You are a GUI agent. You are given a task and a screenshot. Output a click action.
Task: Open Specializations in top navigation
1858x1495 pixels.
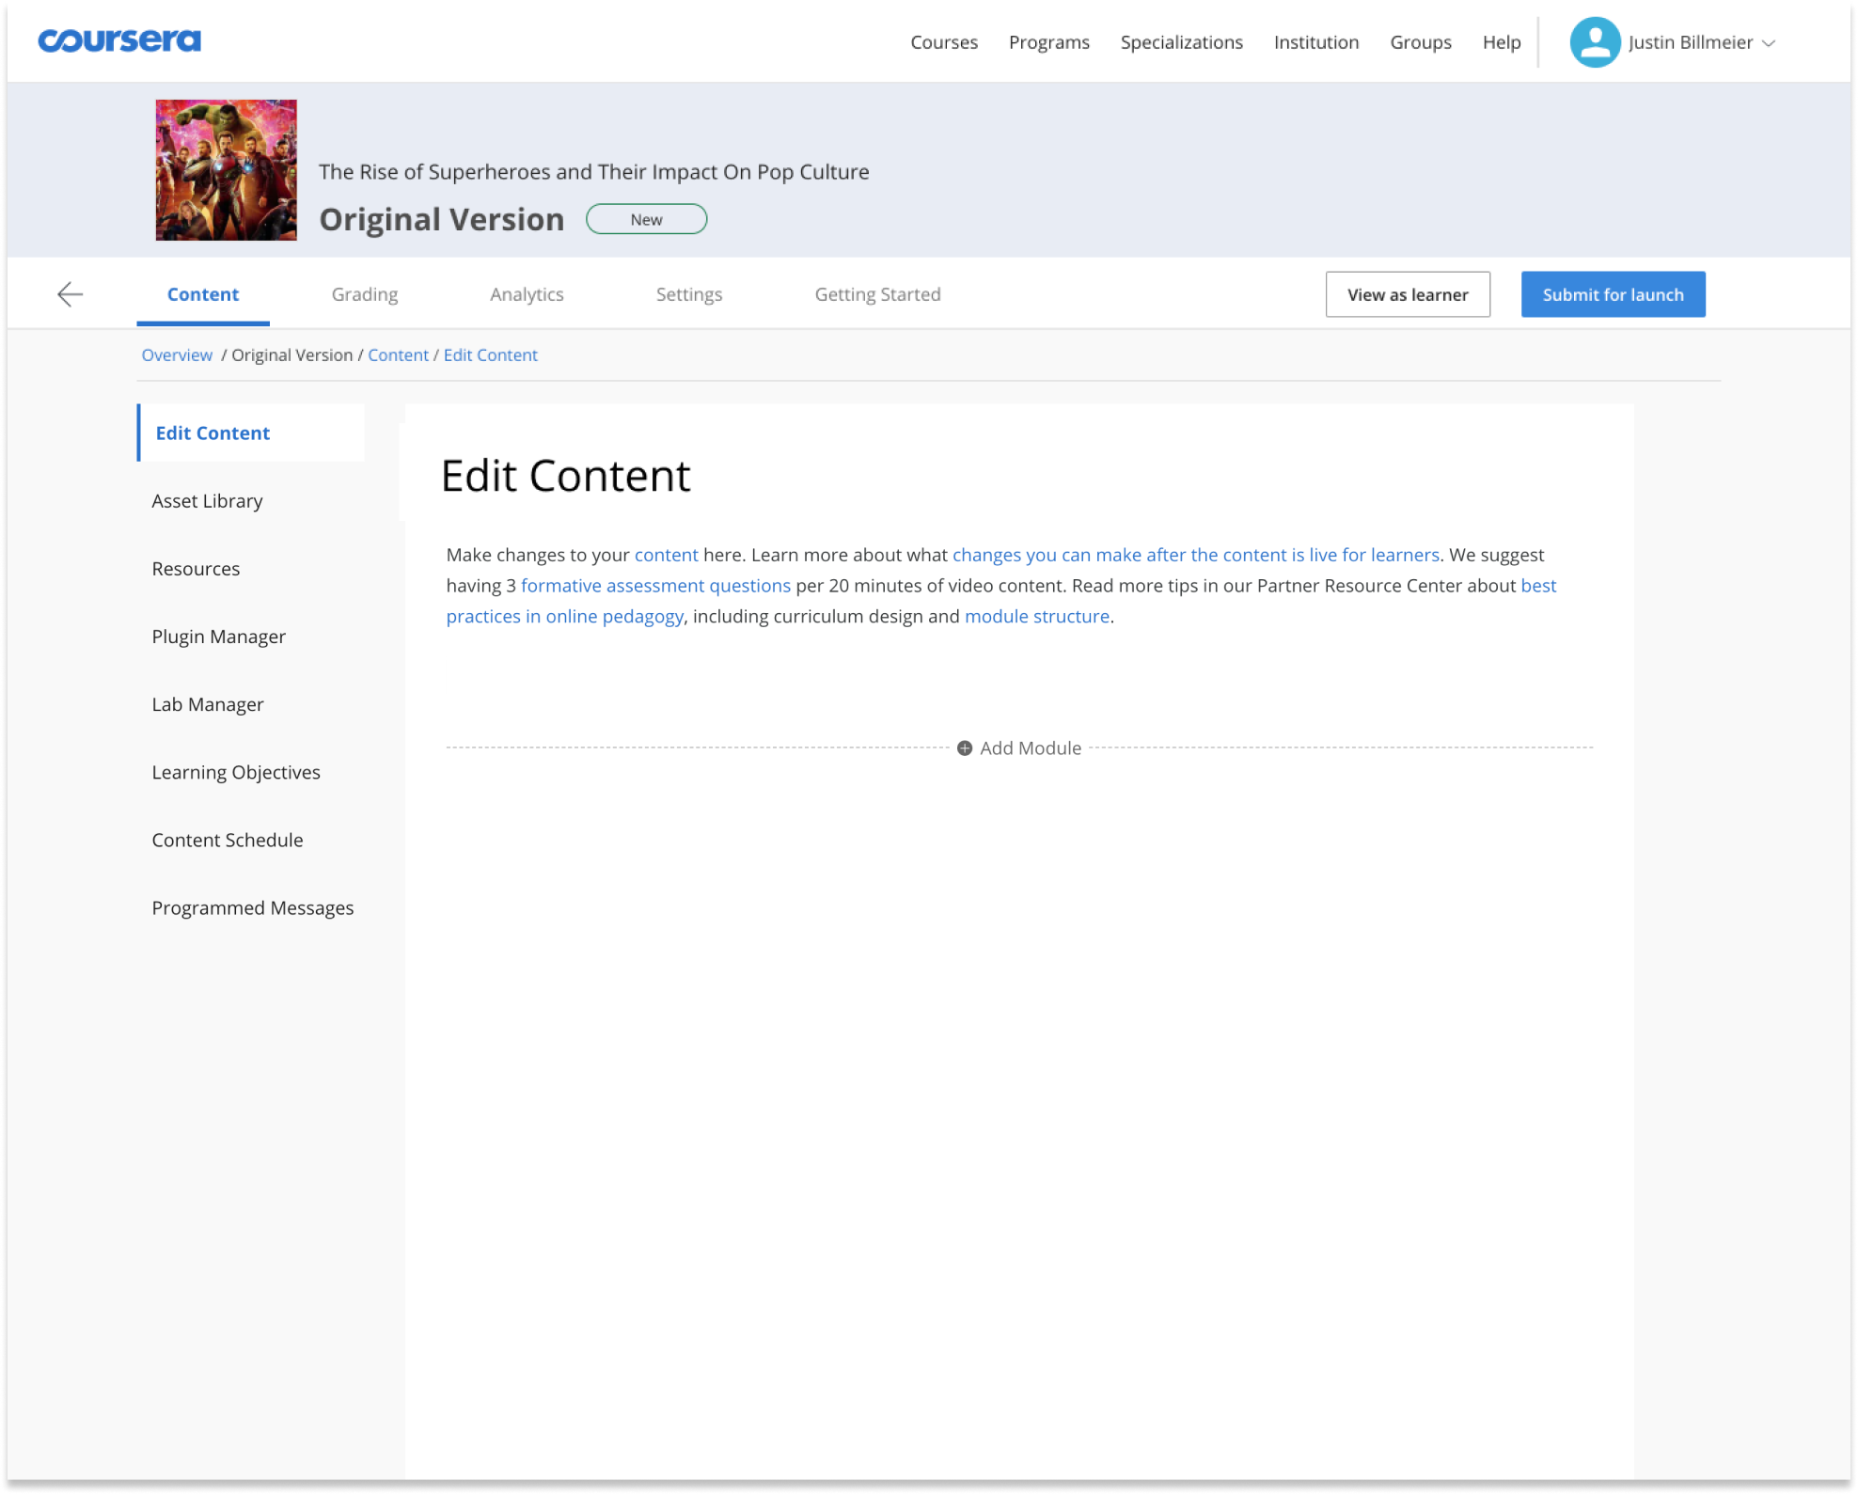tap(1181, 42)
